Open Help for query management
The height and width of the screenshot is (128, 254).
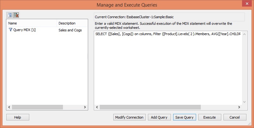coord(18,117)
